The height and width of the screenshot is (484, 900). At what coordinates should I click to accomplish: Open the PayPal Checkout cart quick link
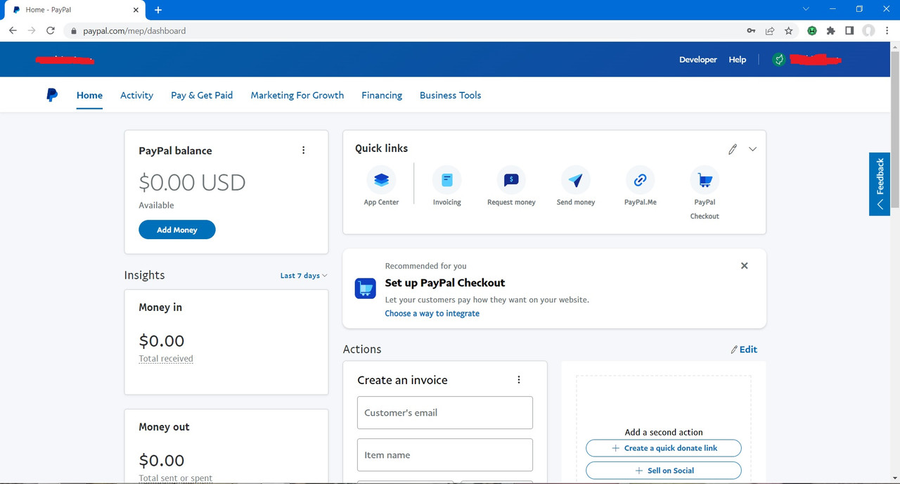click(x=705, y=180)
